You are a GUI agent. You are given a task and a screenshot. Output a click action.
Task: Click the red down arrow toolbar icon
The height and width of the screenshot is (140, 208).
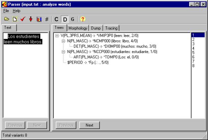(31, 19)
